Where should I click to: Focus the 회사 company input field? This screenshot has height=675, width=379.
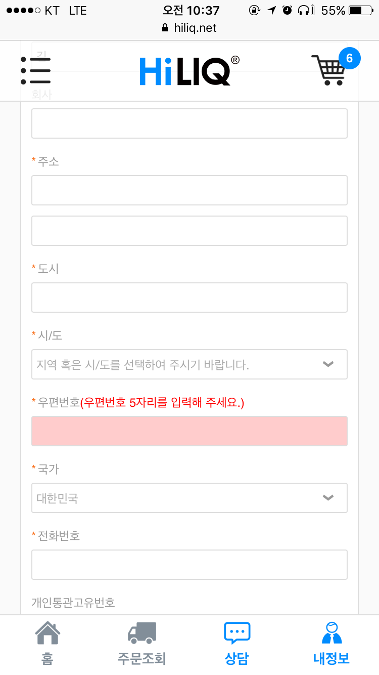click(x=189, y=123)
